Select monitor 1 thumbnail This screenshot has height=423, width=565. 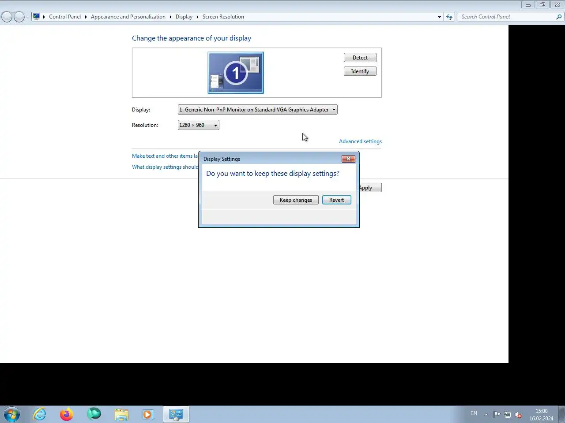(236, 73)
